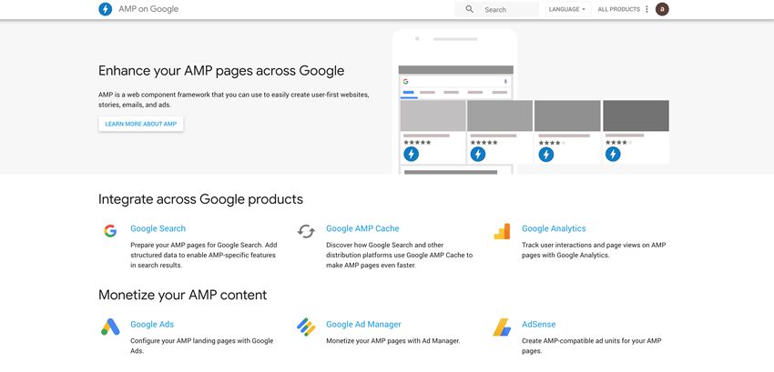This screenshot has height=372, width=774.
Task: Click the AMP lightning bolt logo in header
Action: point(105,9)
